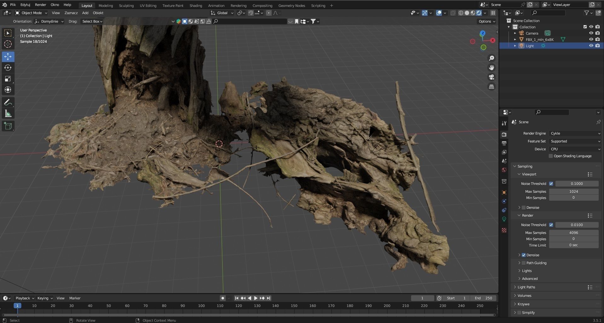Screen dimensions: 604x323
Task: Open the Device dropdown
Action: 575,149
